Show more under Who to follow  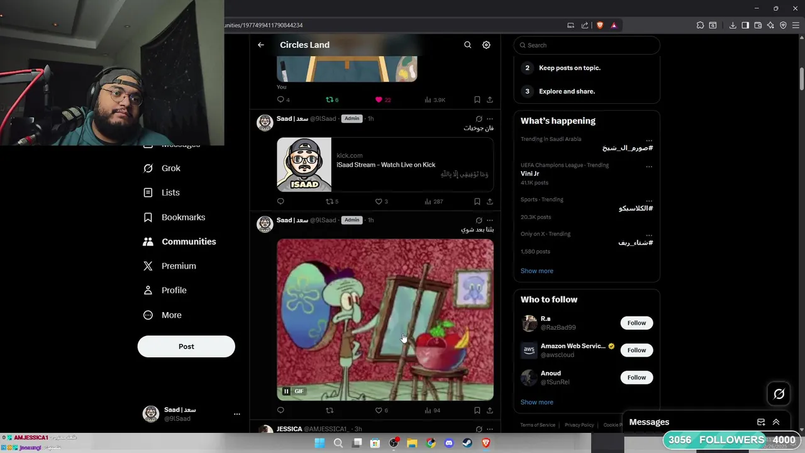(x=537, y=402)
